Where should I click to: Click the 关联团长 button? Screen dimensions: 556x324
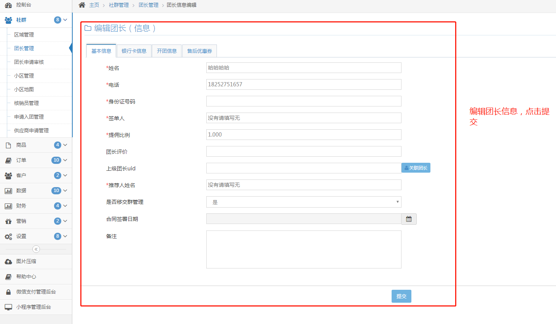(416, 168)
